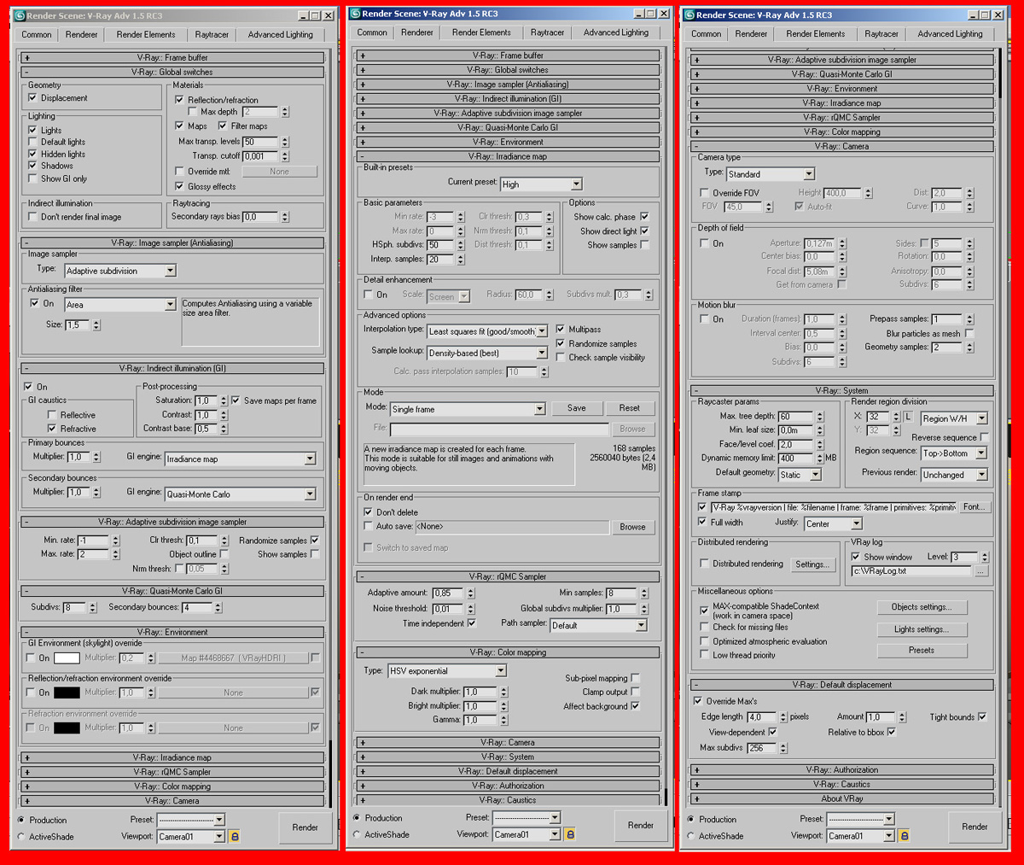Select Production radio in left window

click(20, 820)
